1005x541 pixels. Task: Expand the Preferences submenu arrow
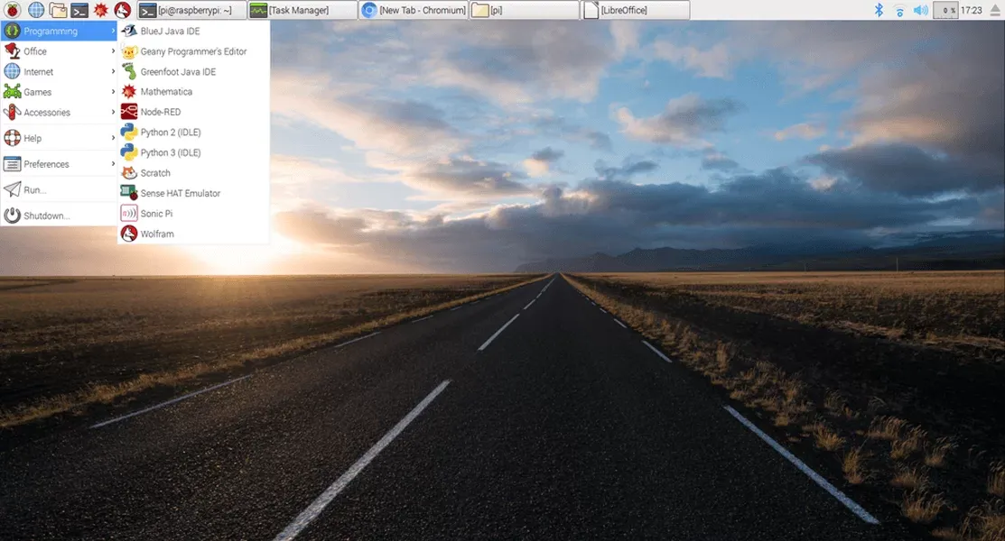tap(113, 164)
